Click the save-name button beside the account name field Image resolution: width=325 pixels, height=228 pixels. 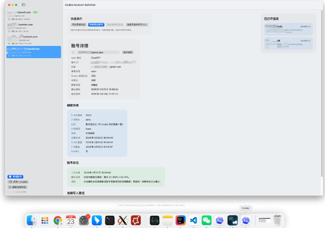pyautogui.click(x=128, y=52)
